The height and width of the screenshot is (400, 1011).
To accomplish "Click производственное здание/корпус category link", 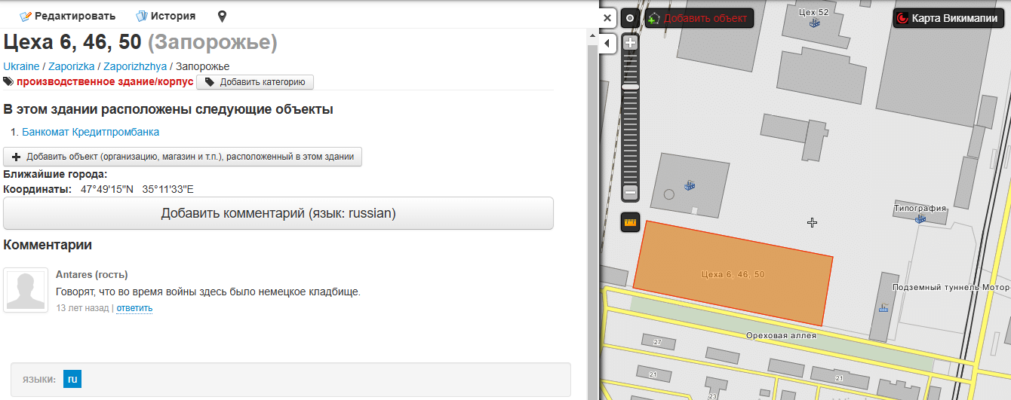I will click(105, 81).
